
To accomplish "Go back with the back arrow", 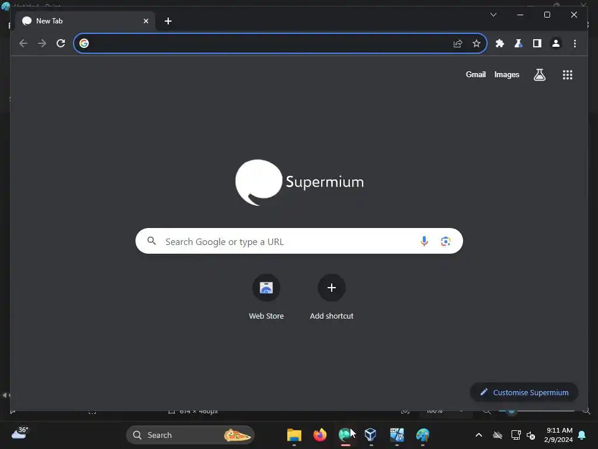I will 23,43.
